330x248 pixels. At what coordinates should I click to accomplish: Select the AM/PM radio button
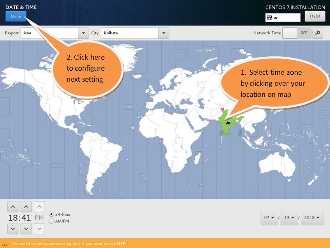tap(51, 221)
